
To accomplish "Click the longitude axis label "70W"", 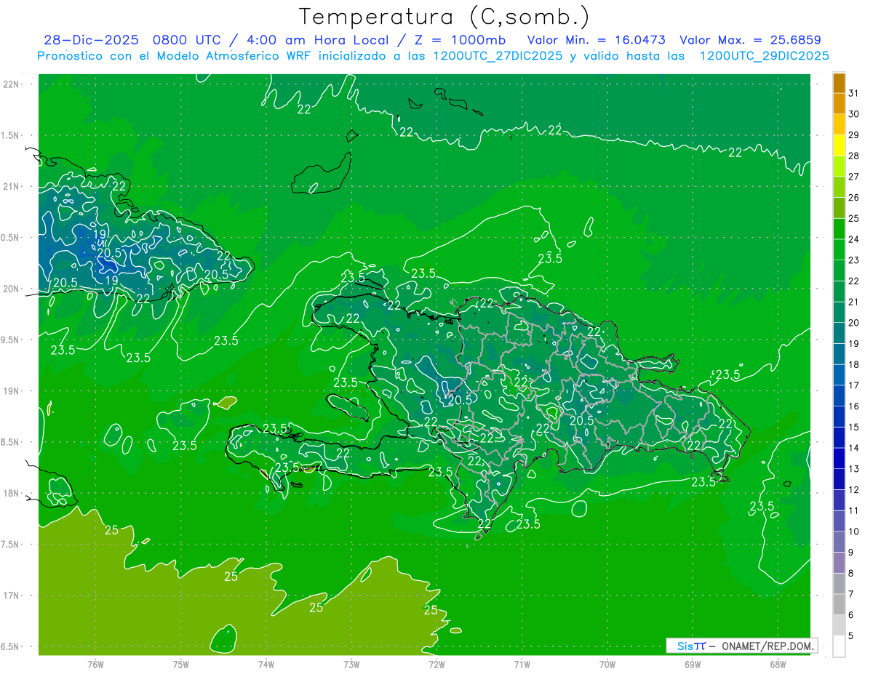I will (607, 665).
